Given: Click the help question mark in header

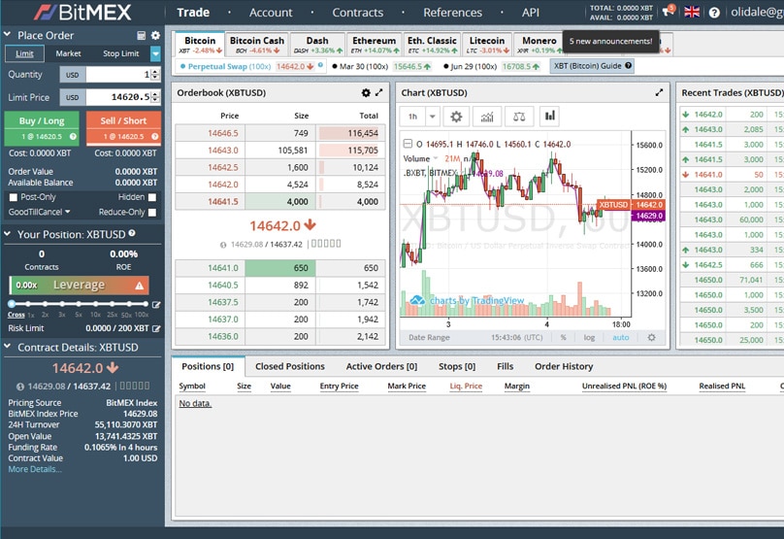Looking at the screenshot, I should [715, 13].
